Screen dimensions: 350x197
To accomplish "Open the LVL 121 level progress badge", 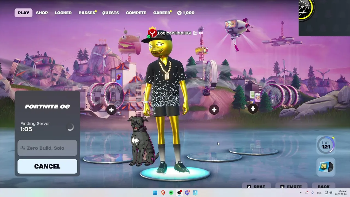I will (x=326, y=145).
